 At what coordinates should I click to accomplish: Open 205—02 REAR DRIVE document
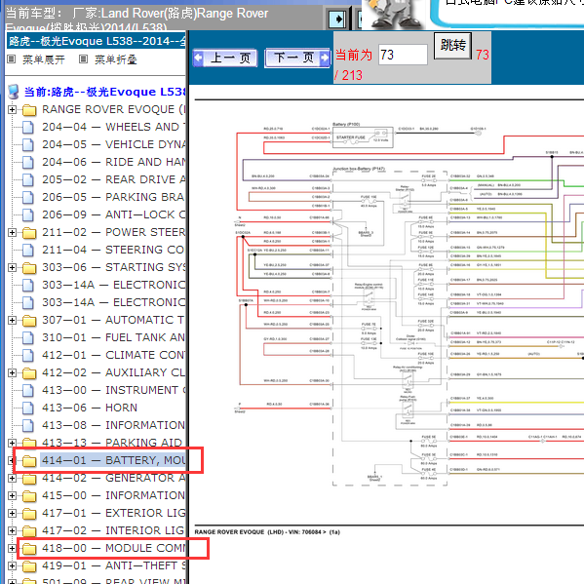tap(114, 179)
